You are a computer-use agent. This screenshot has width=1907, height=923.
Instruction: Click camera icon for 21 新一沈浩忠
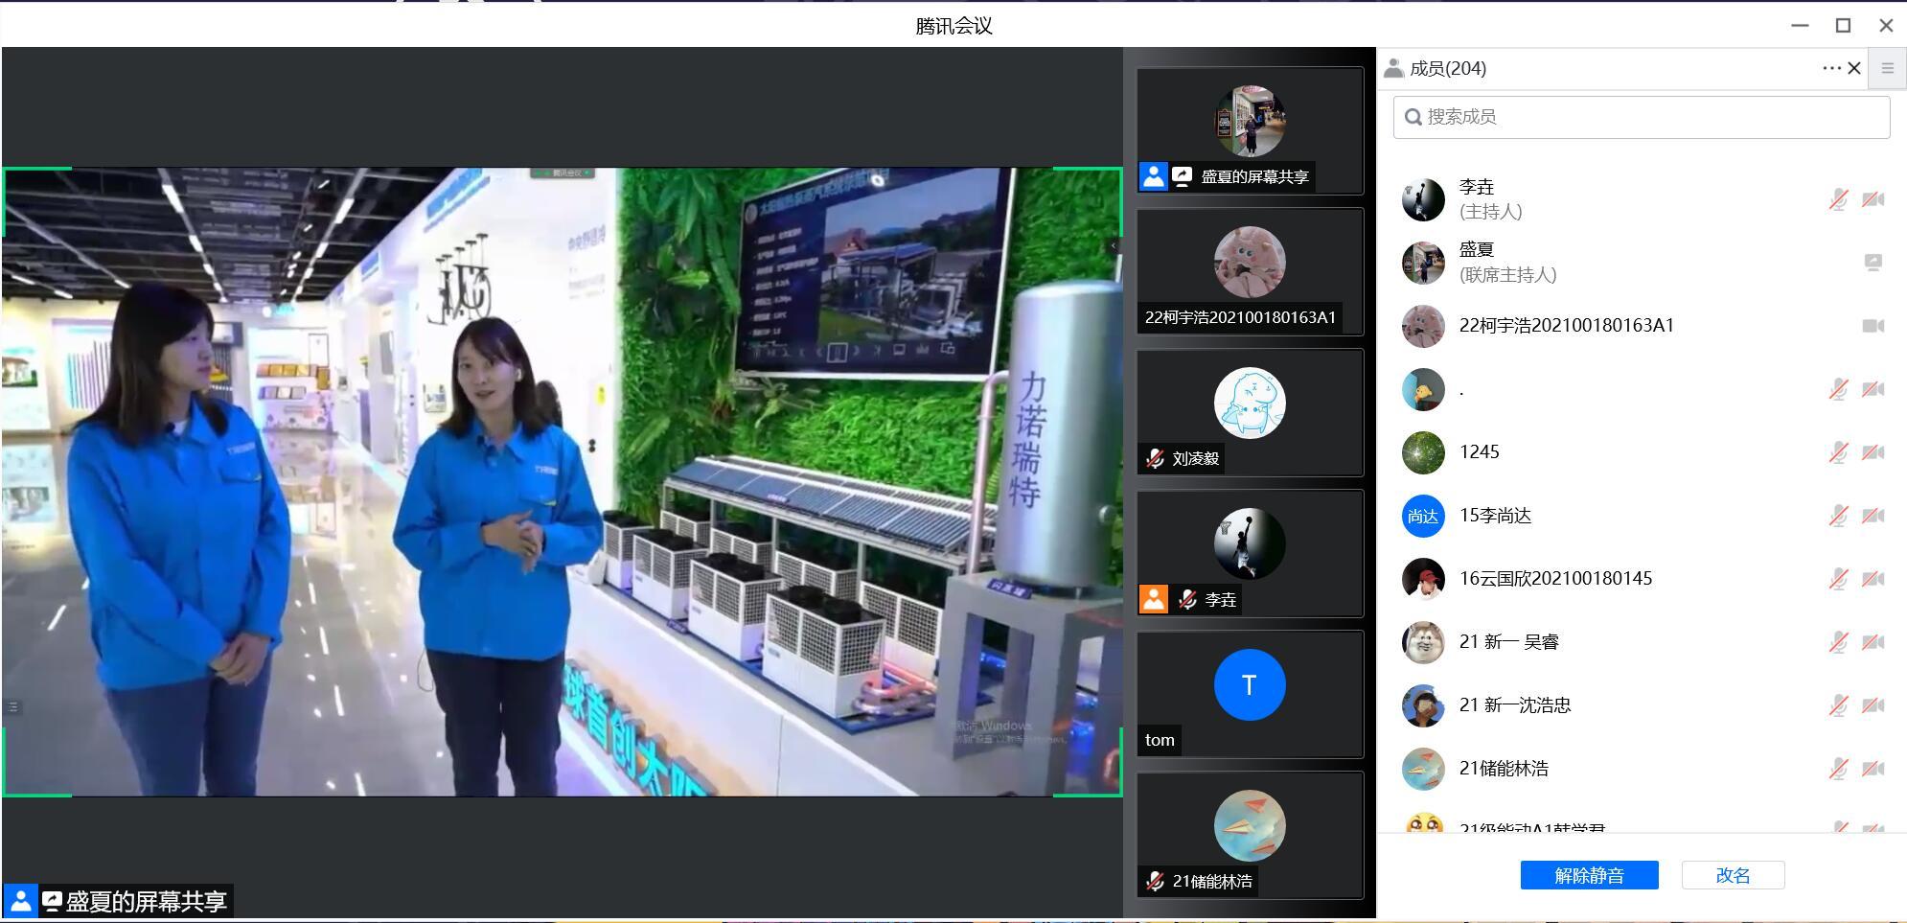[1873, 705]
